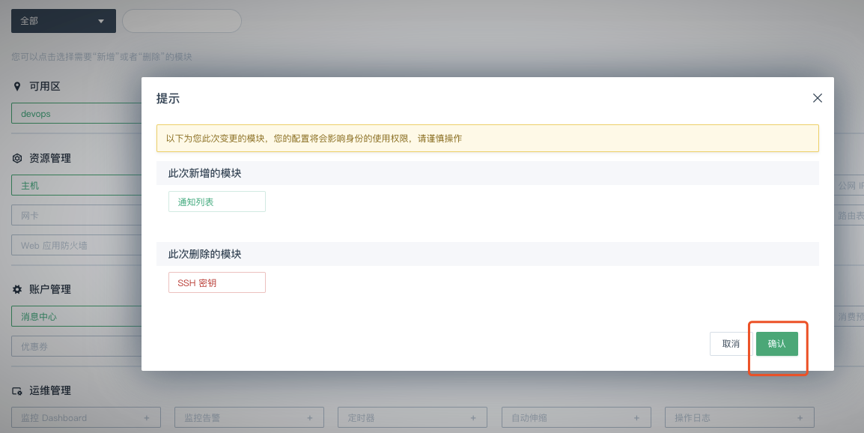Click the 确认 button
Screen dimensions: 864x433
click(776, 344)
